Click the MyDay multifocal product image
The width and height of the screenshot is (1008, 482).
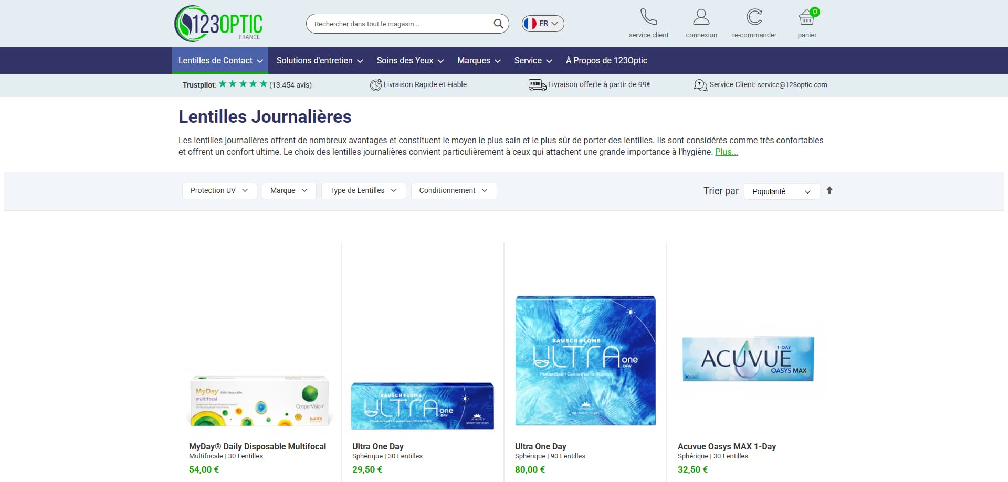(260, 400)
